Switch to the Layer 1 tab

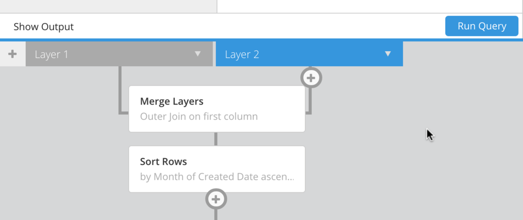coord(119,54)
